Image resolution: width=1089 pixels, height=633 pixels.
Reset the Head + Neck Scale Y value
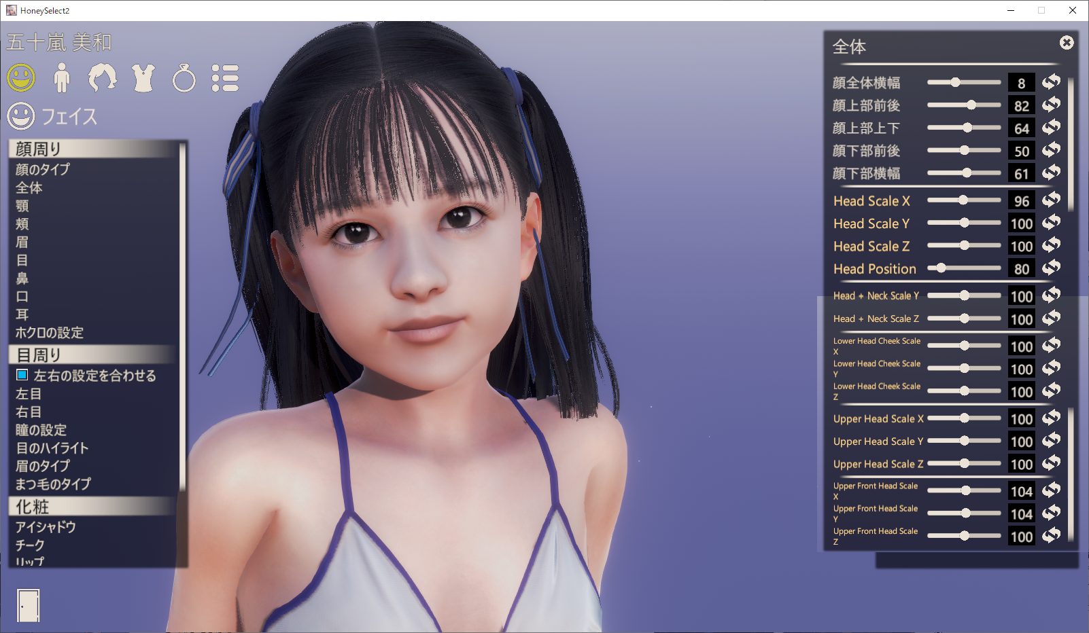point(1052,295)
